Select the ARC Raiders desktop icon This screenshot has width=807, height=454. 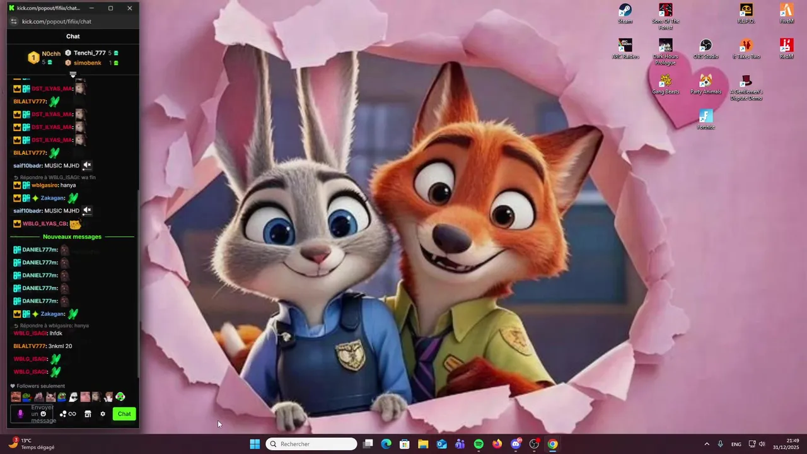click(x=625, y=49)
